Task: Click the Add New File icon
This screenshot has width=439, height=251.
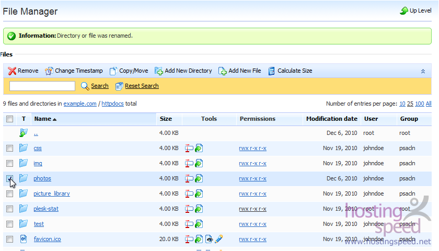Action: [x=222, y=71]
